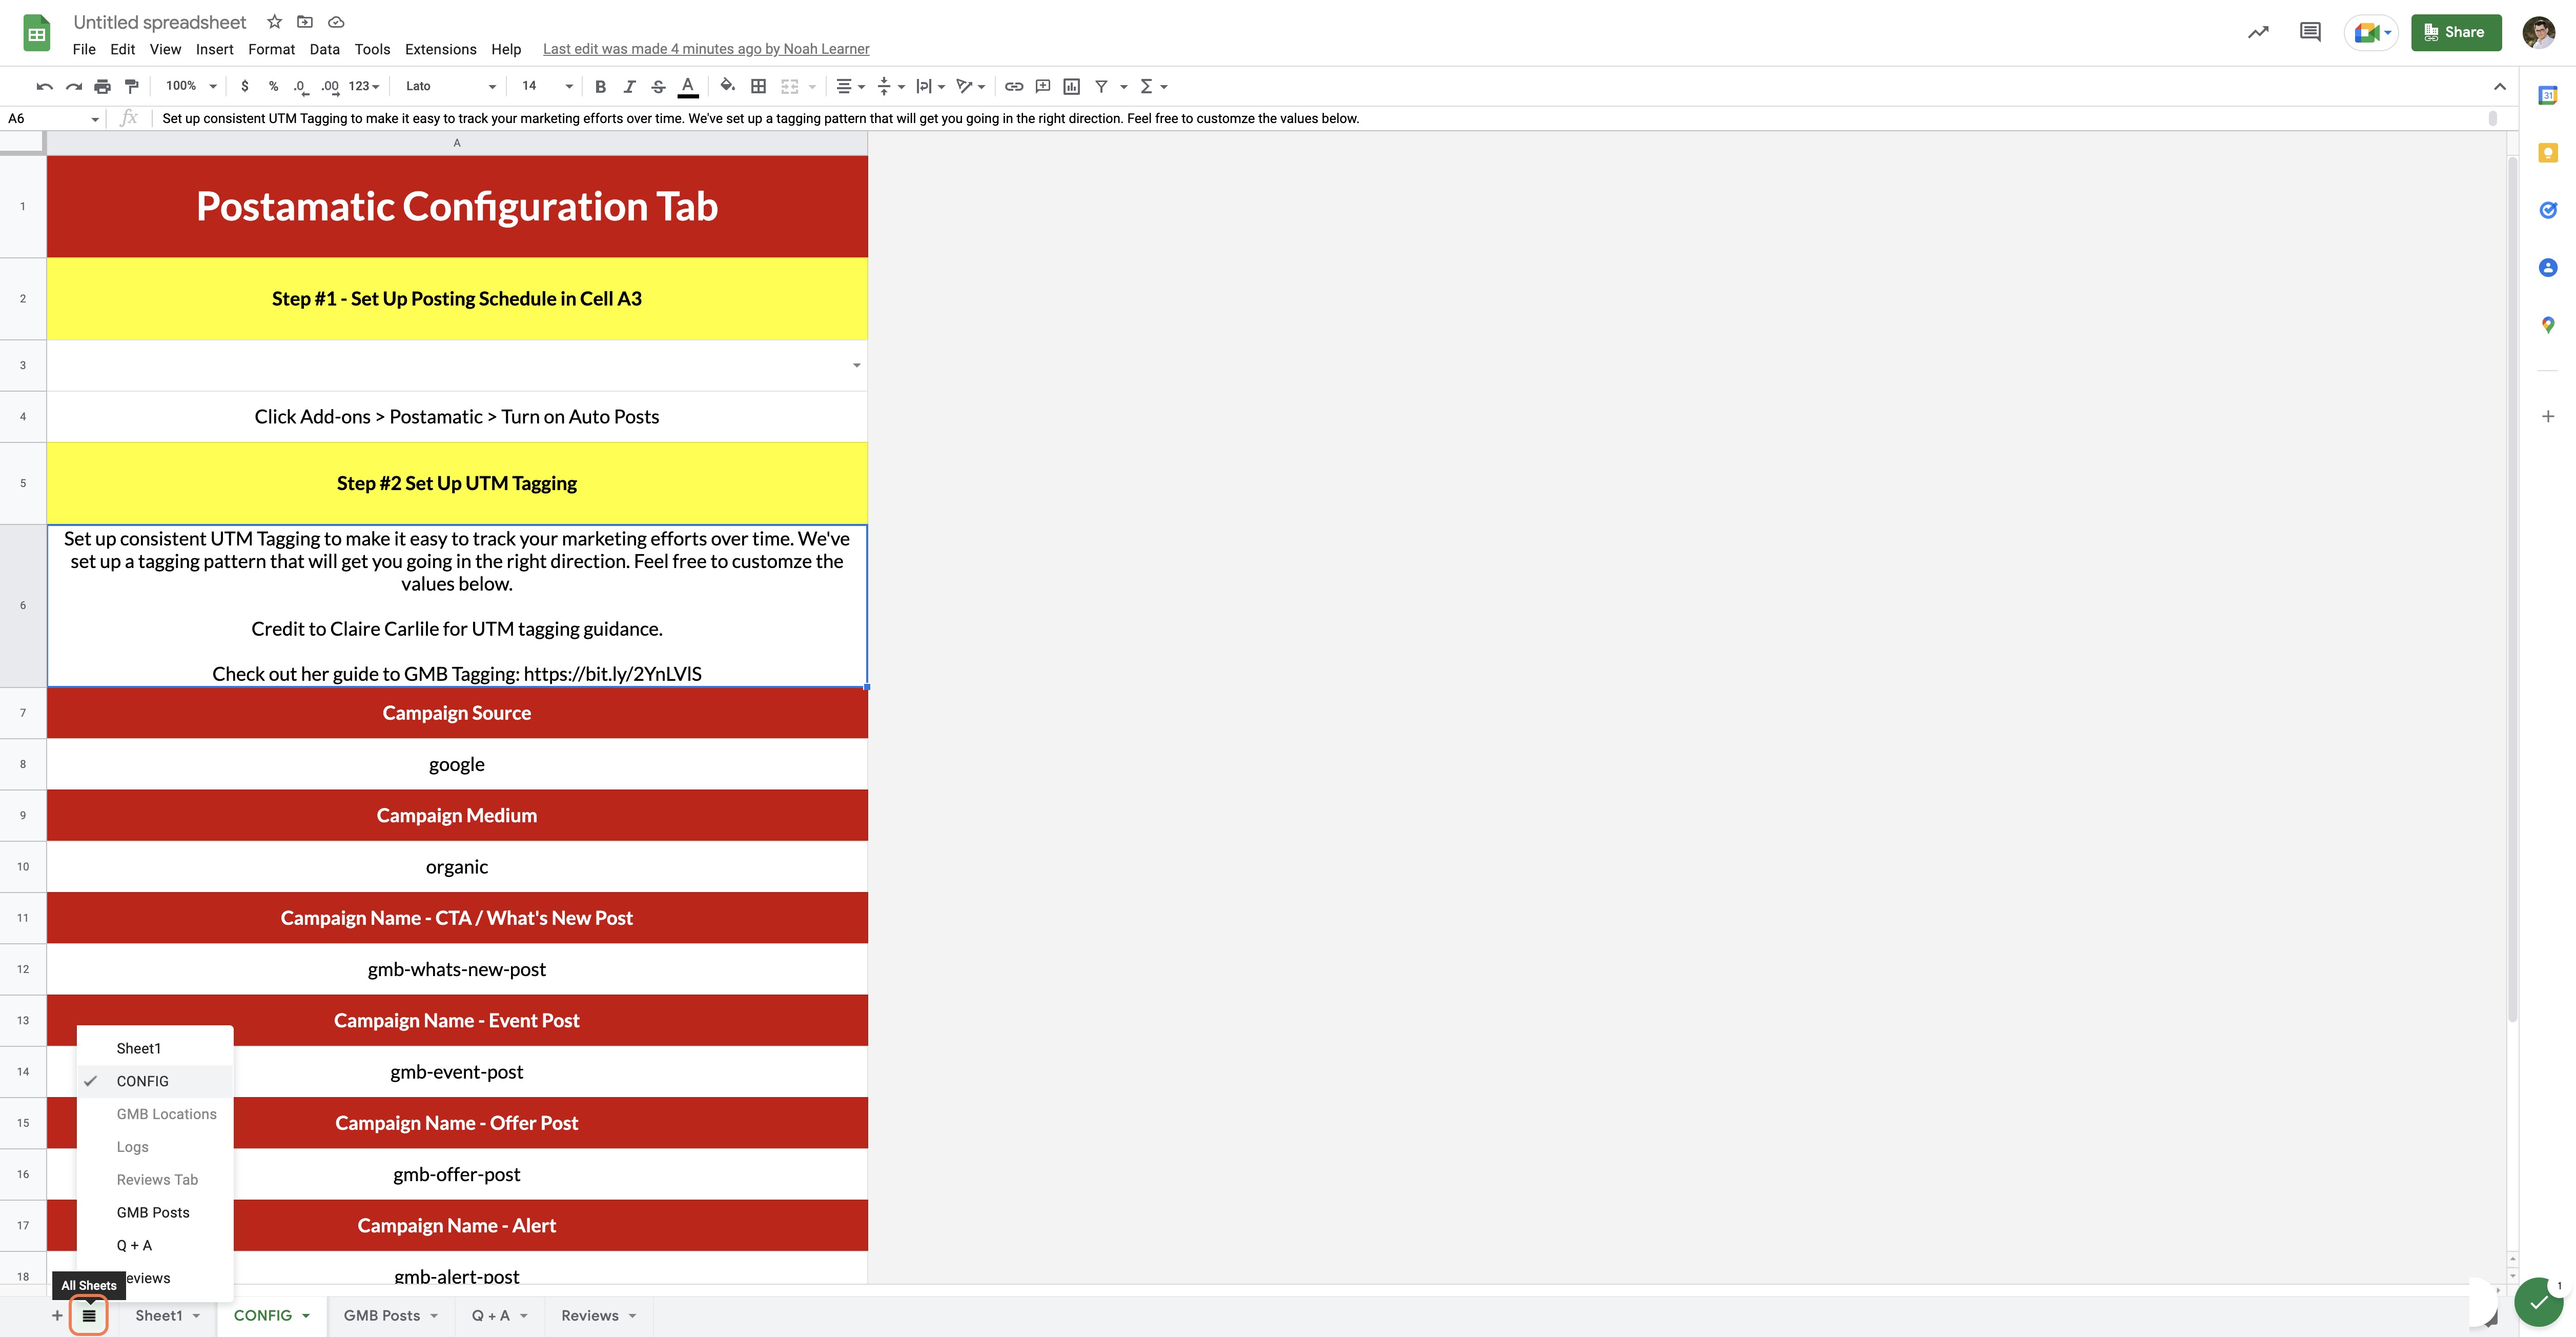The height and width of the screenshot is (1337, 2576).
Task: Open the Format menu
Action: 271,49
